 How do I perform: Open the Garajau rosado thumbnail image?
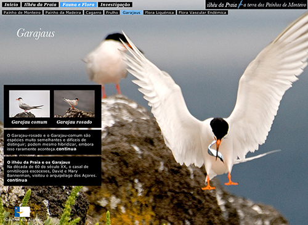(x=75, y=104)
